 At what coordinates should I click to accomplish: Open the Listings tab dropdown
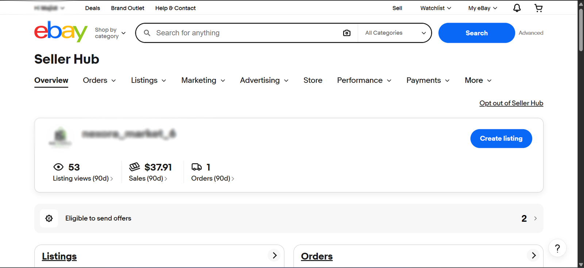149,80
